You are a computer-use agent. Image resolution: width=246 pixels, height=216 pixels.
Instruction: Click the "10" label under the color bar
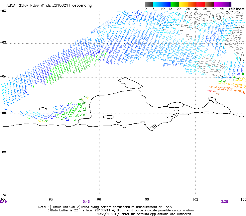tap(163, 9)
